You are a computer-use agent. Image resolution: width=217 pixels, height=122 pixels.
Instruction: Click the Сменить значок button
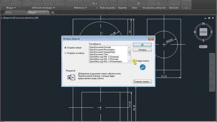142,82
